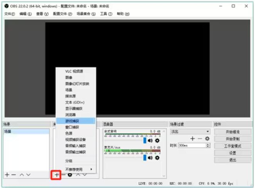Screen dimensions: 255x188
Task: Open the 工具 menu
Action: (x=106, y=14)
